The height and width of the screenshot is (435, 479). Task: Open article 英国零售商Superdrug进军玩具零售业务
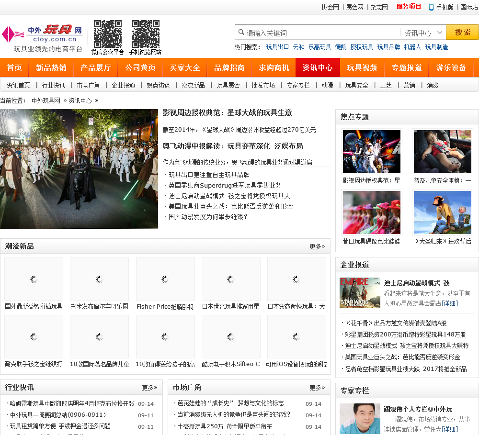click(x=225, y=185)
